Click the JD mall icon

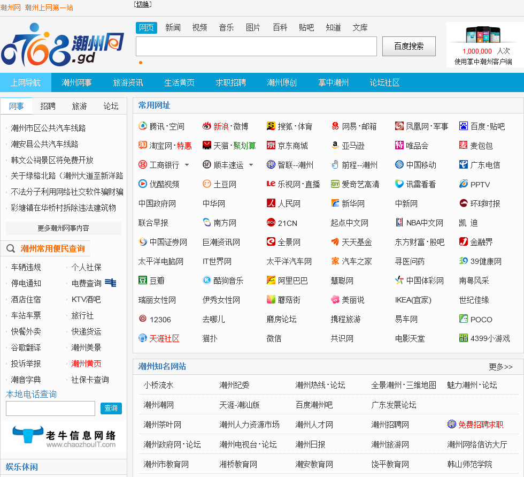point(271,145)
